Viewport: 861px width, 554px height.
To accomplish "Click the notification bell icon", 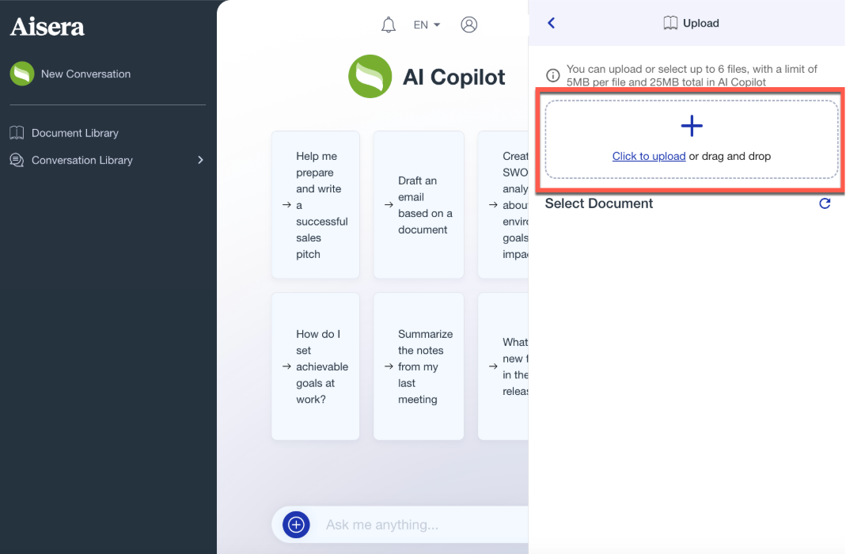I will 388,25.
